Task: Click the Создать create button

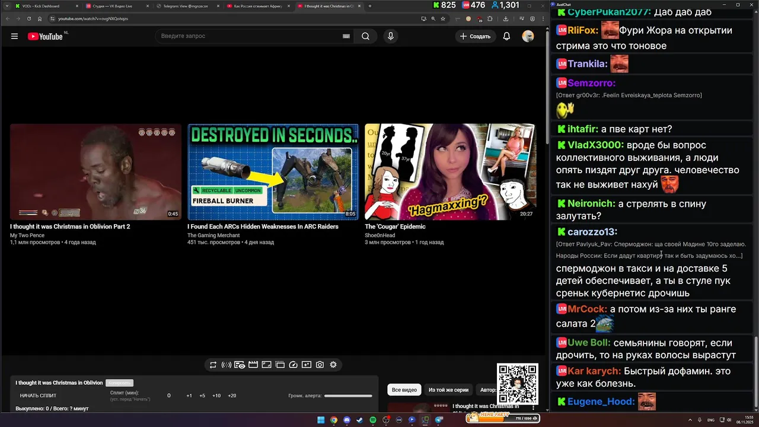Action: [475, 36]
